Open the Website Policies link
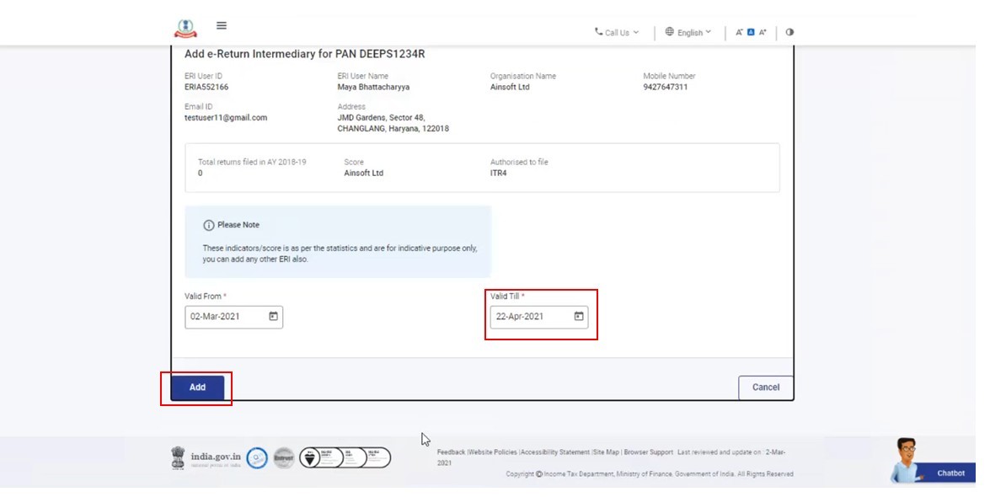990x497 pixels. (x=493, y=452)
